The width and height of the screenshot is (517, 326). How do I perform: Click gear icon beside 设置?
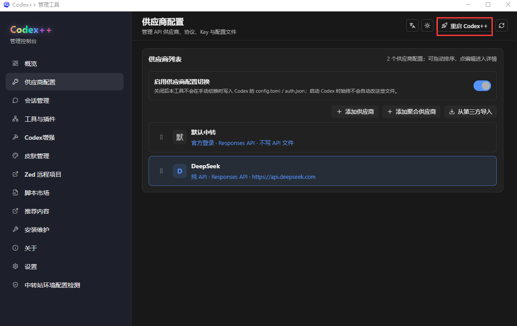[x=15, y=266]
